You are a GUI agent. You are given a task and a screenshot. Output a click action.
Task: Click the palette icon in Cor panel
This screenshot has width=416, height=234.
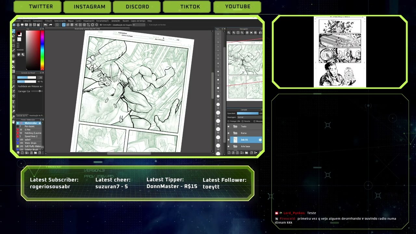(19, 55)
